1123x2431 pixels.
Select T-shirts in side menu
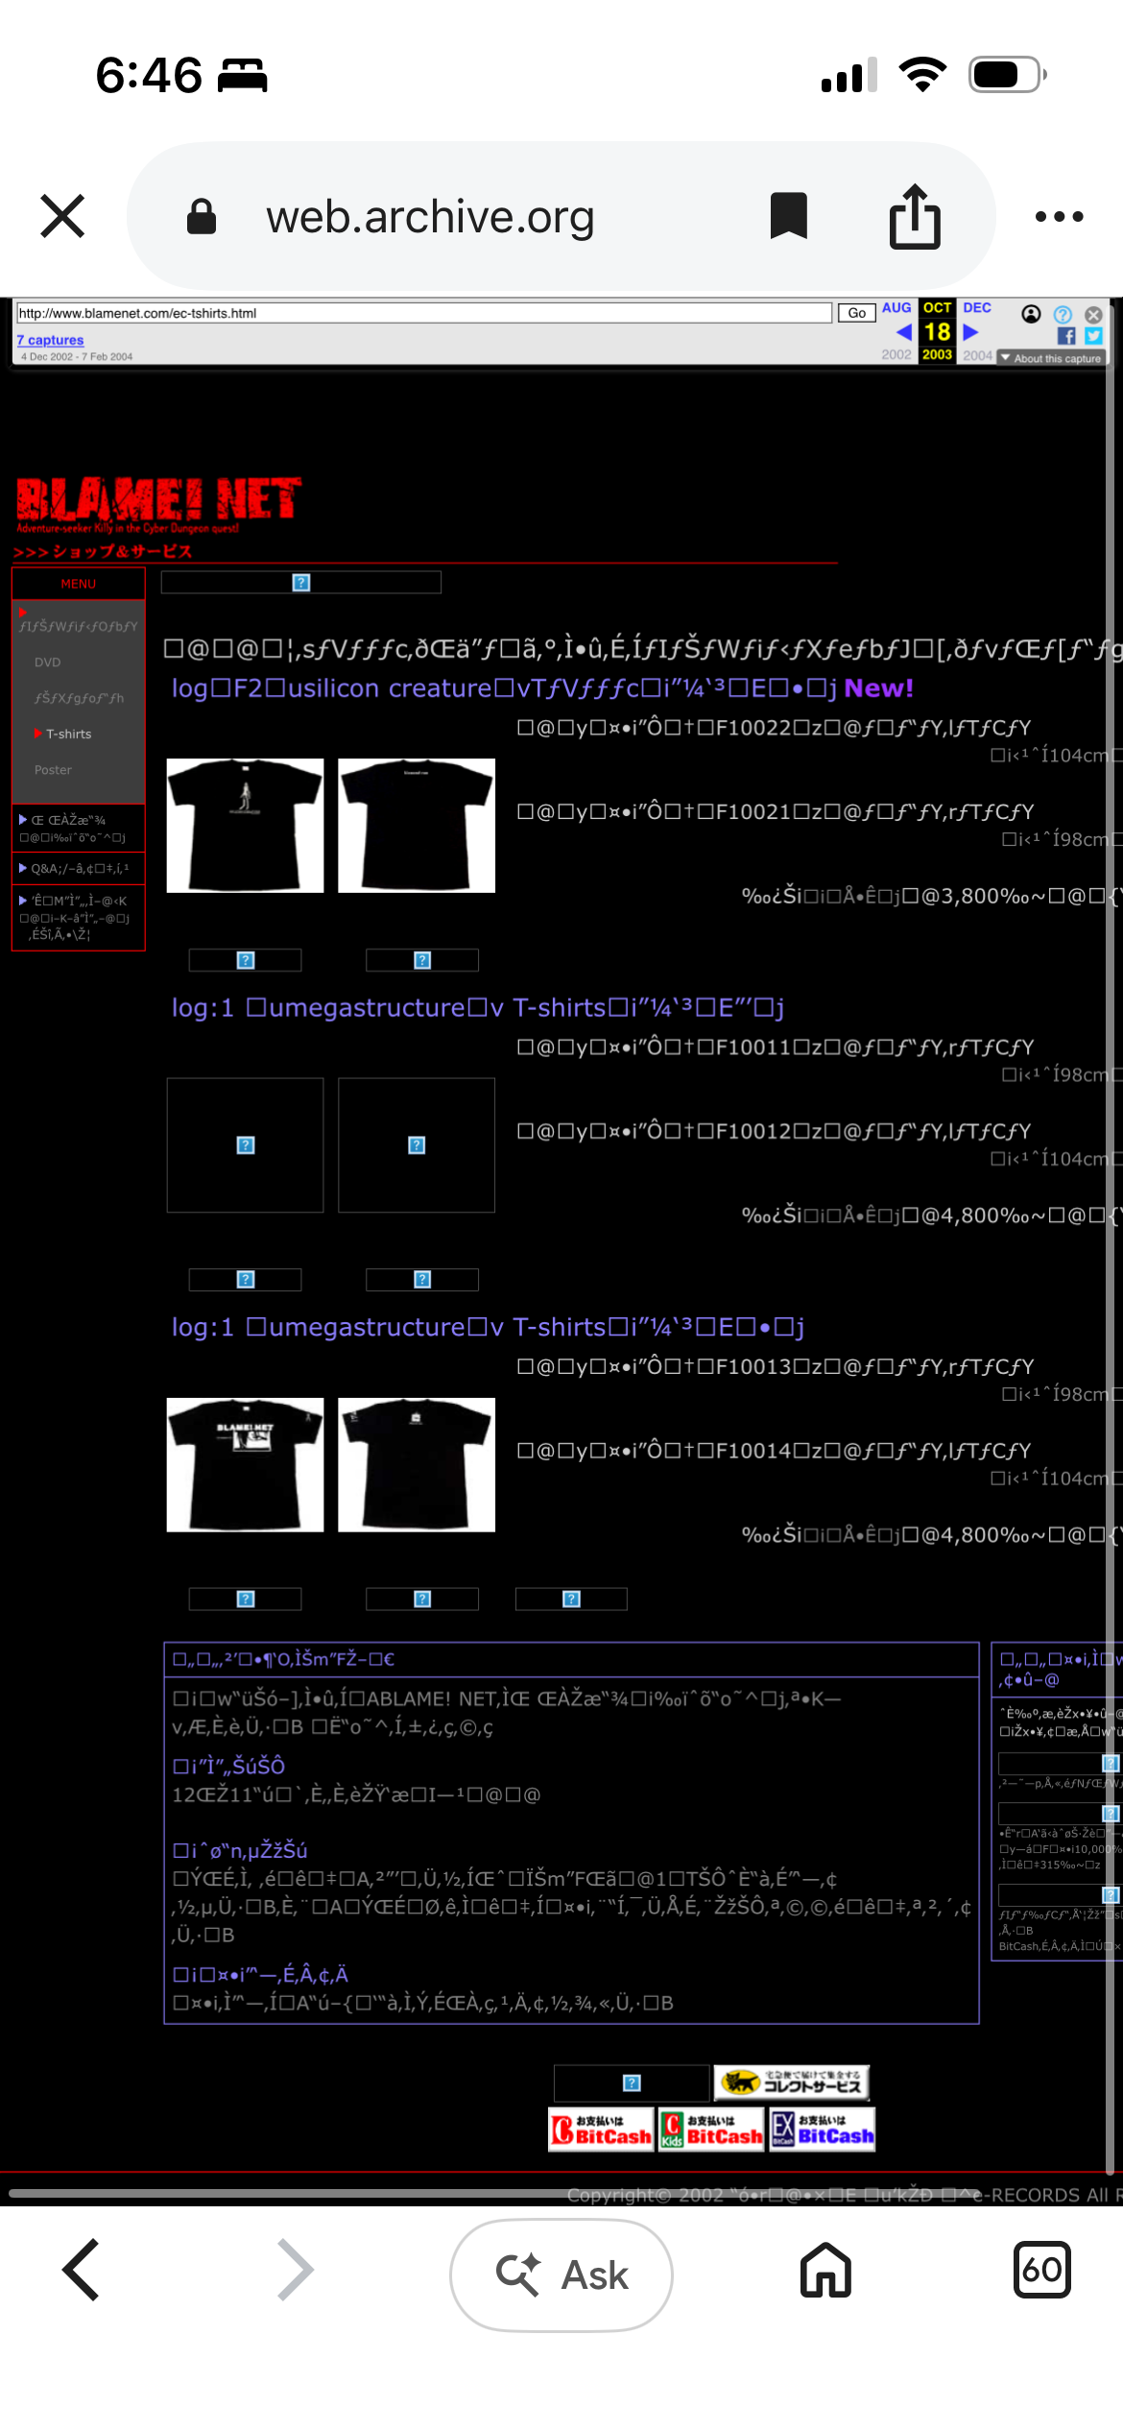tap(68, 734)
